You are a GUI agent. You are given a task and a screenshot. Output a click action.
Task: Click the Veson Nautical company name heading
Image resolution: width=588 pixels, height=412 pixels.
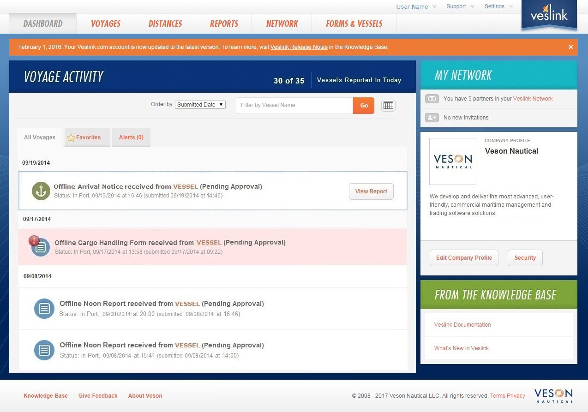[x=511, y=151]
